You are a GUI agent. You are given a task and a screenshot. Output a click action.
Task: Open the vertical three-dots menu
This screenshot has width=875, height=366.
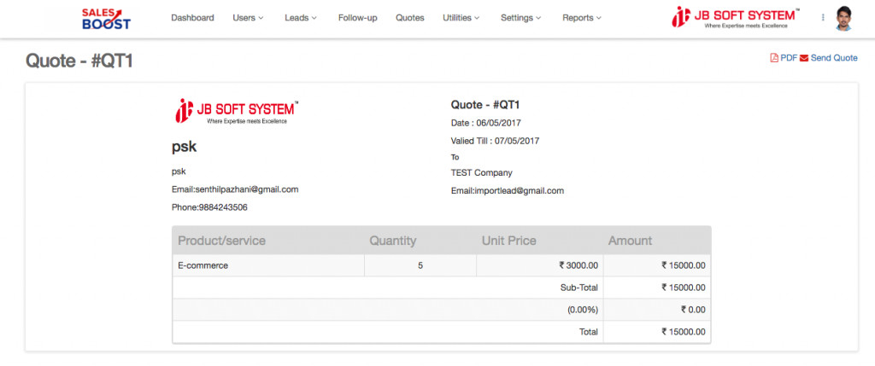point(823,18)
